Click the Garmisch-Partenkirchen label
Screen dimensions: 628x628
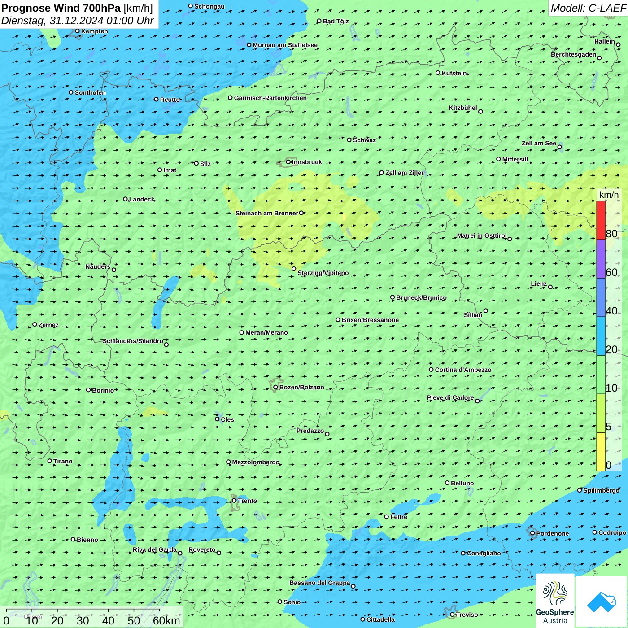pyautogui.click(x=270, y=98)
